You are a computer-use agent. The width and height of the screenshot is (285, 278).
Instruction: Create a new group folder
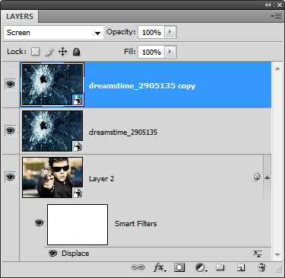pyautogui.click(x=220, y=267)
